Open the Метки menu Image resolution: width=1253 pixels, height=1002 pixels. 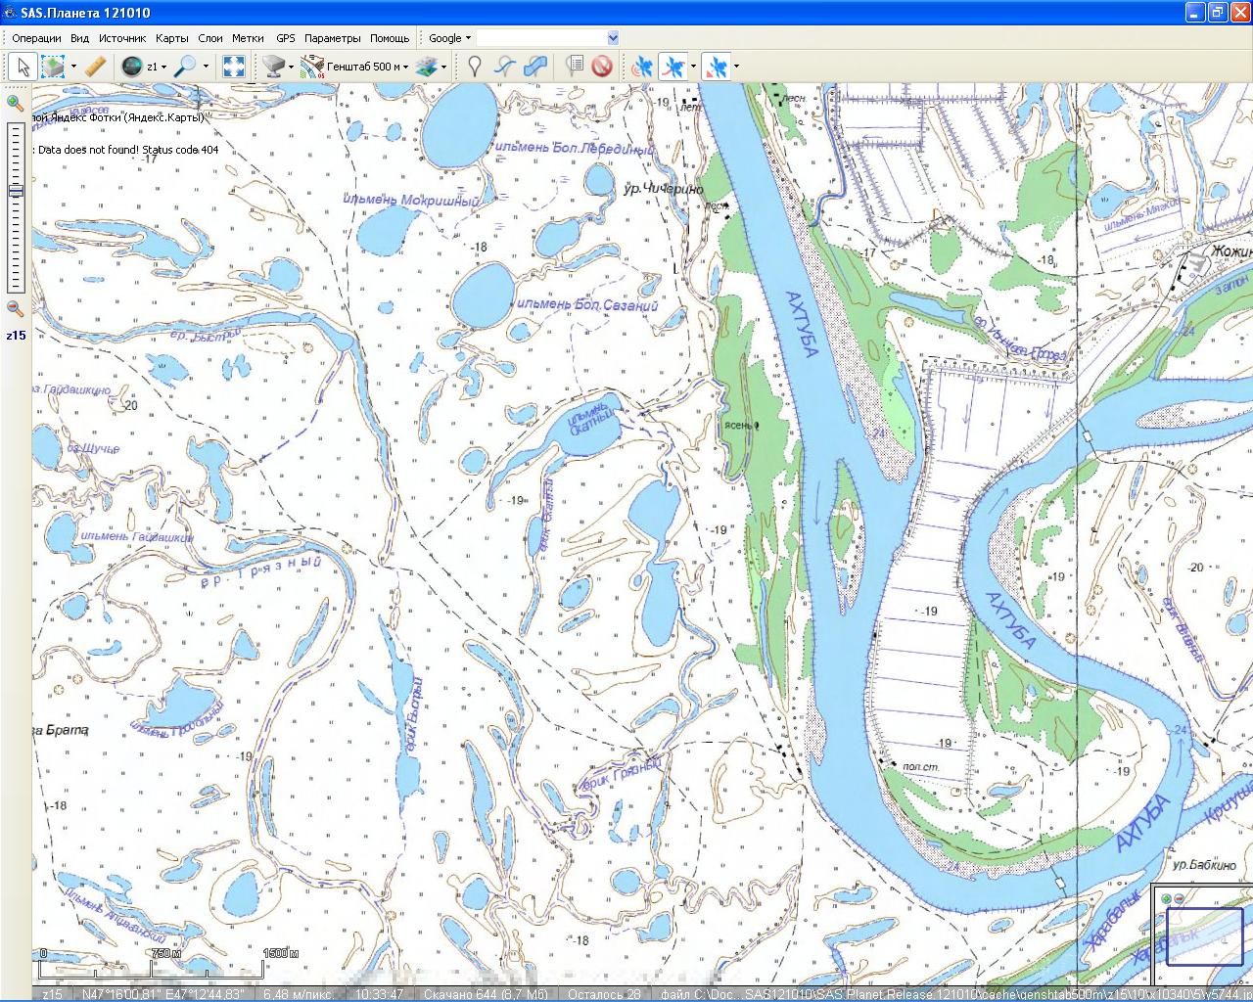(x=248, y=38)
